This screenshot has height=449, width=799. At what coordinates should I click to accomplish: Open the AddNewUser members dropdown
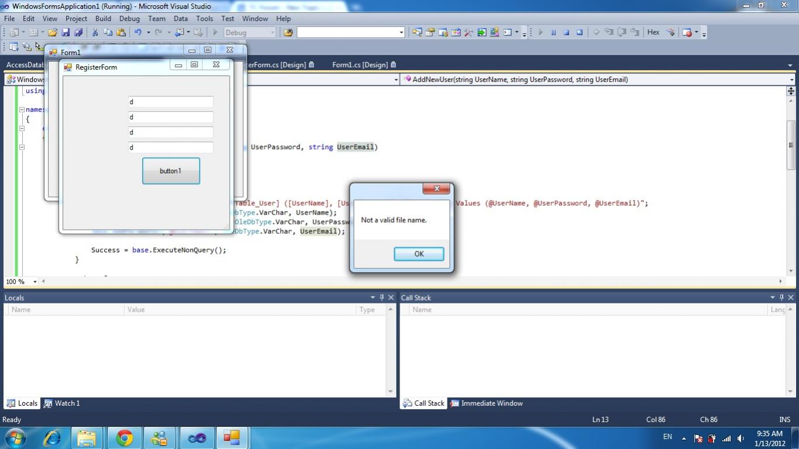coord(791,80)
